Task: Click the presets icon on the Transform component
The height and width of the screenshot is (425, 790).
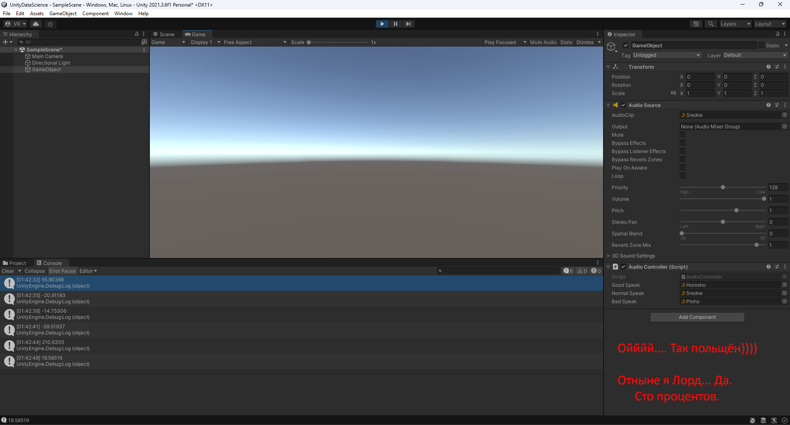Action: coord(777,66)
